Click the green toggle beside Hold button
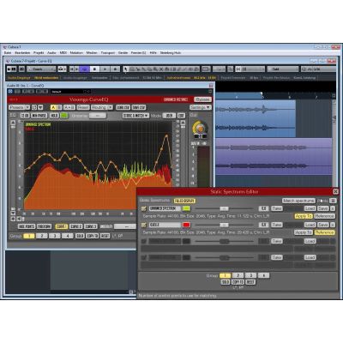 tap(64, 116)
